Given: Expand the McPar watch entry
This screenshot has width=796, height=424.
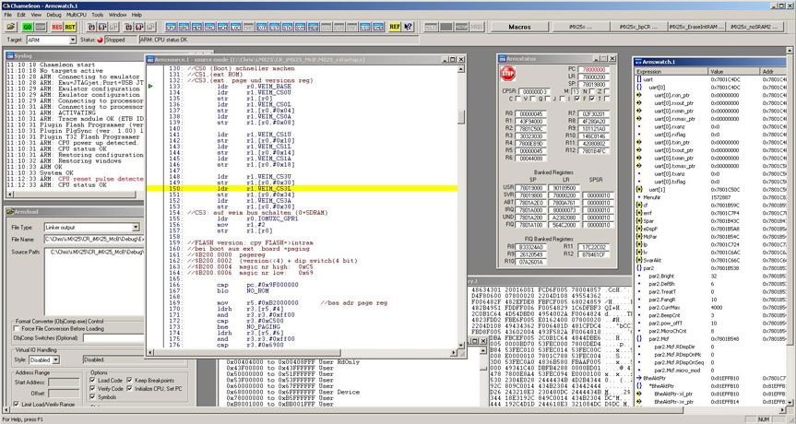Looking at the screenshot, I should pos(638,236).
